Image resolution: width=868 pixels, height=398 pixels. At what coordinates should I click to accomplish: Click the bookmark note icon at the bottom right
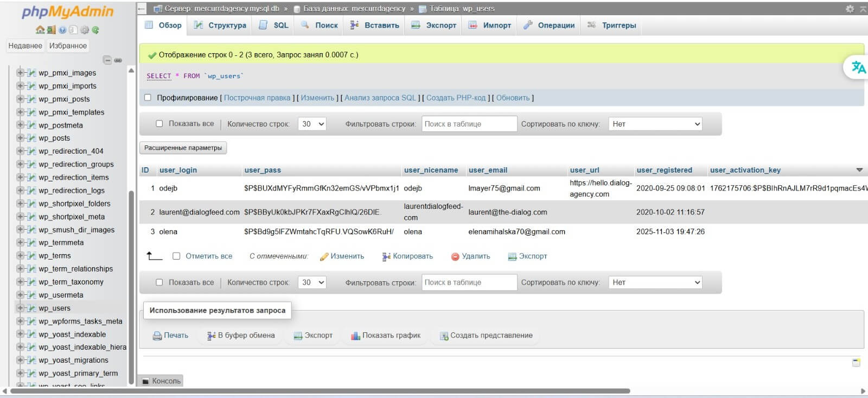pos(856,362)
